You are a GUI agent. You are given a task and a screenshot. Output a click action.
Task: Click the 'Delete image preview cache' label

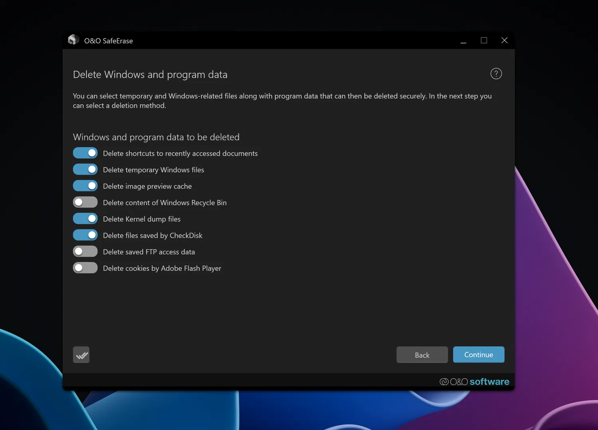coord(148,186)
